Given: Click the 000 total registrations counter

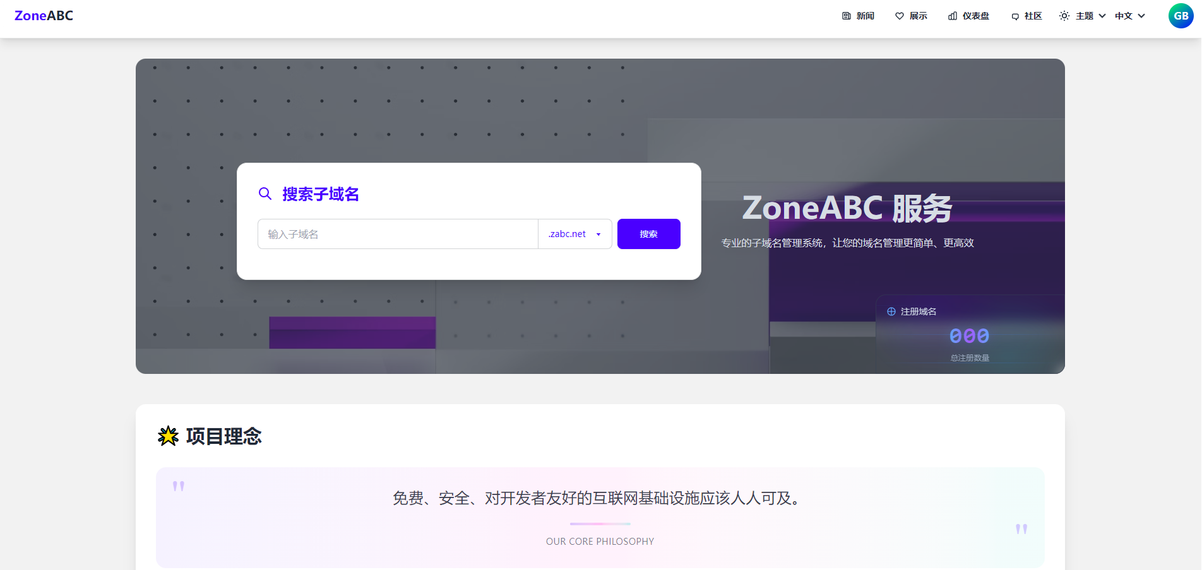Looking at the screenshot, I should [969, 336].
